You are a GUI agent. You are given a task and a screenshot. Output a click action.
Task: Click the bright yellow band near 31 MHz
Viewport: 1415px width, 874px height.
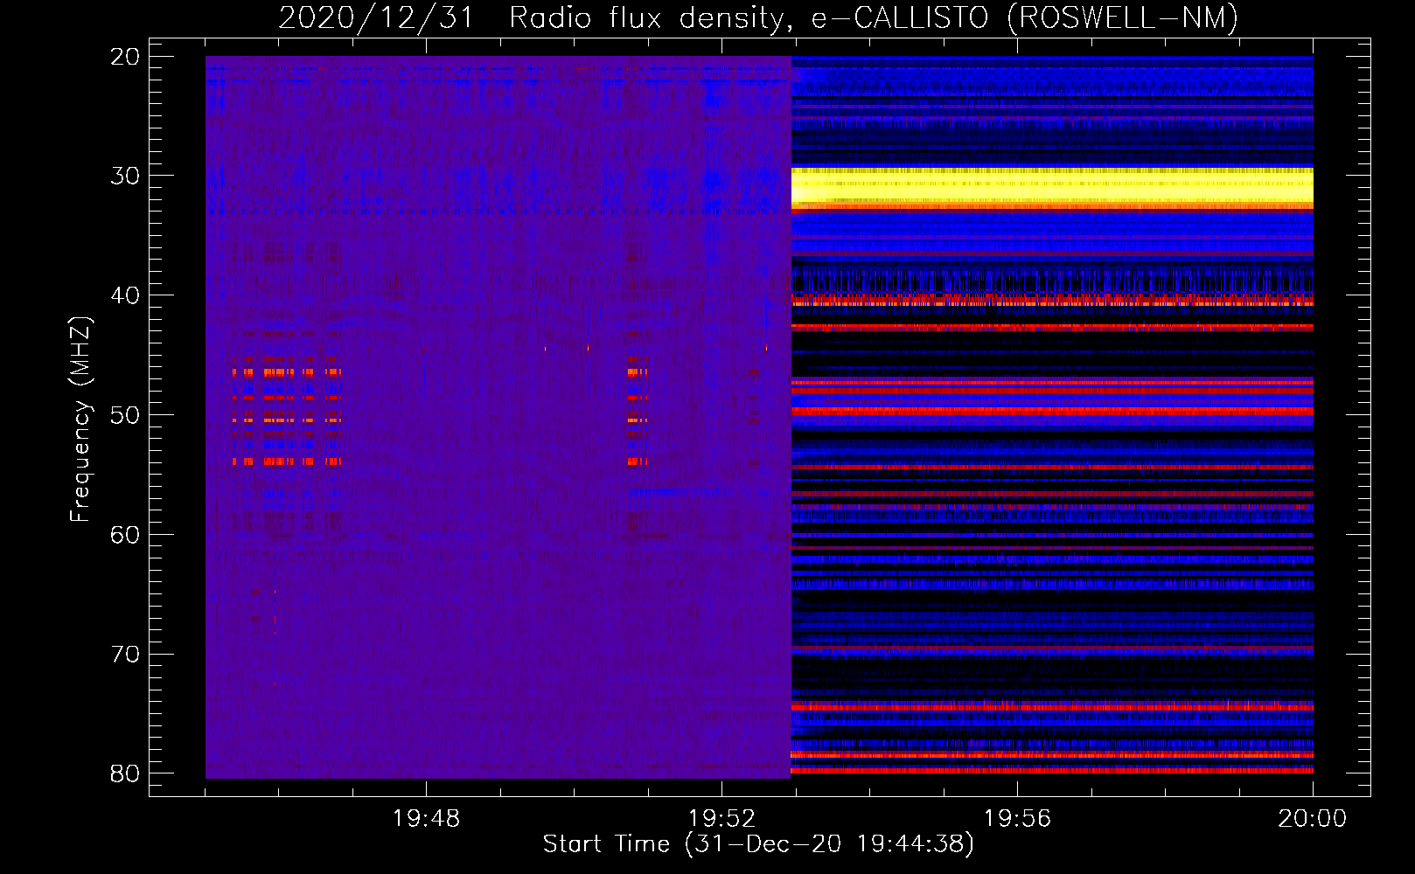point(1052,187)
